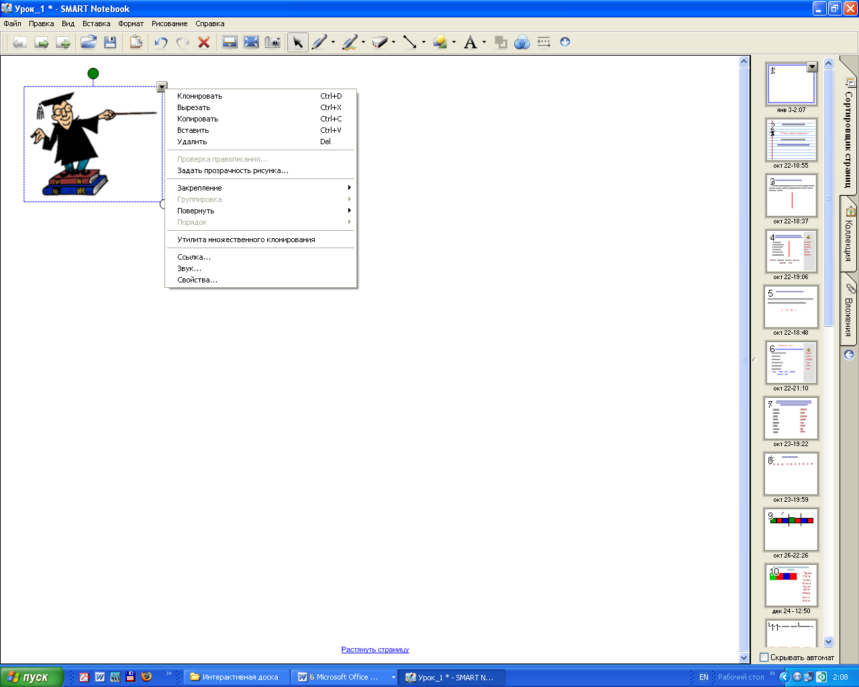Open file folder icon
The height and width of the screenshot is (687, 859).
(89, 42)
